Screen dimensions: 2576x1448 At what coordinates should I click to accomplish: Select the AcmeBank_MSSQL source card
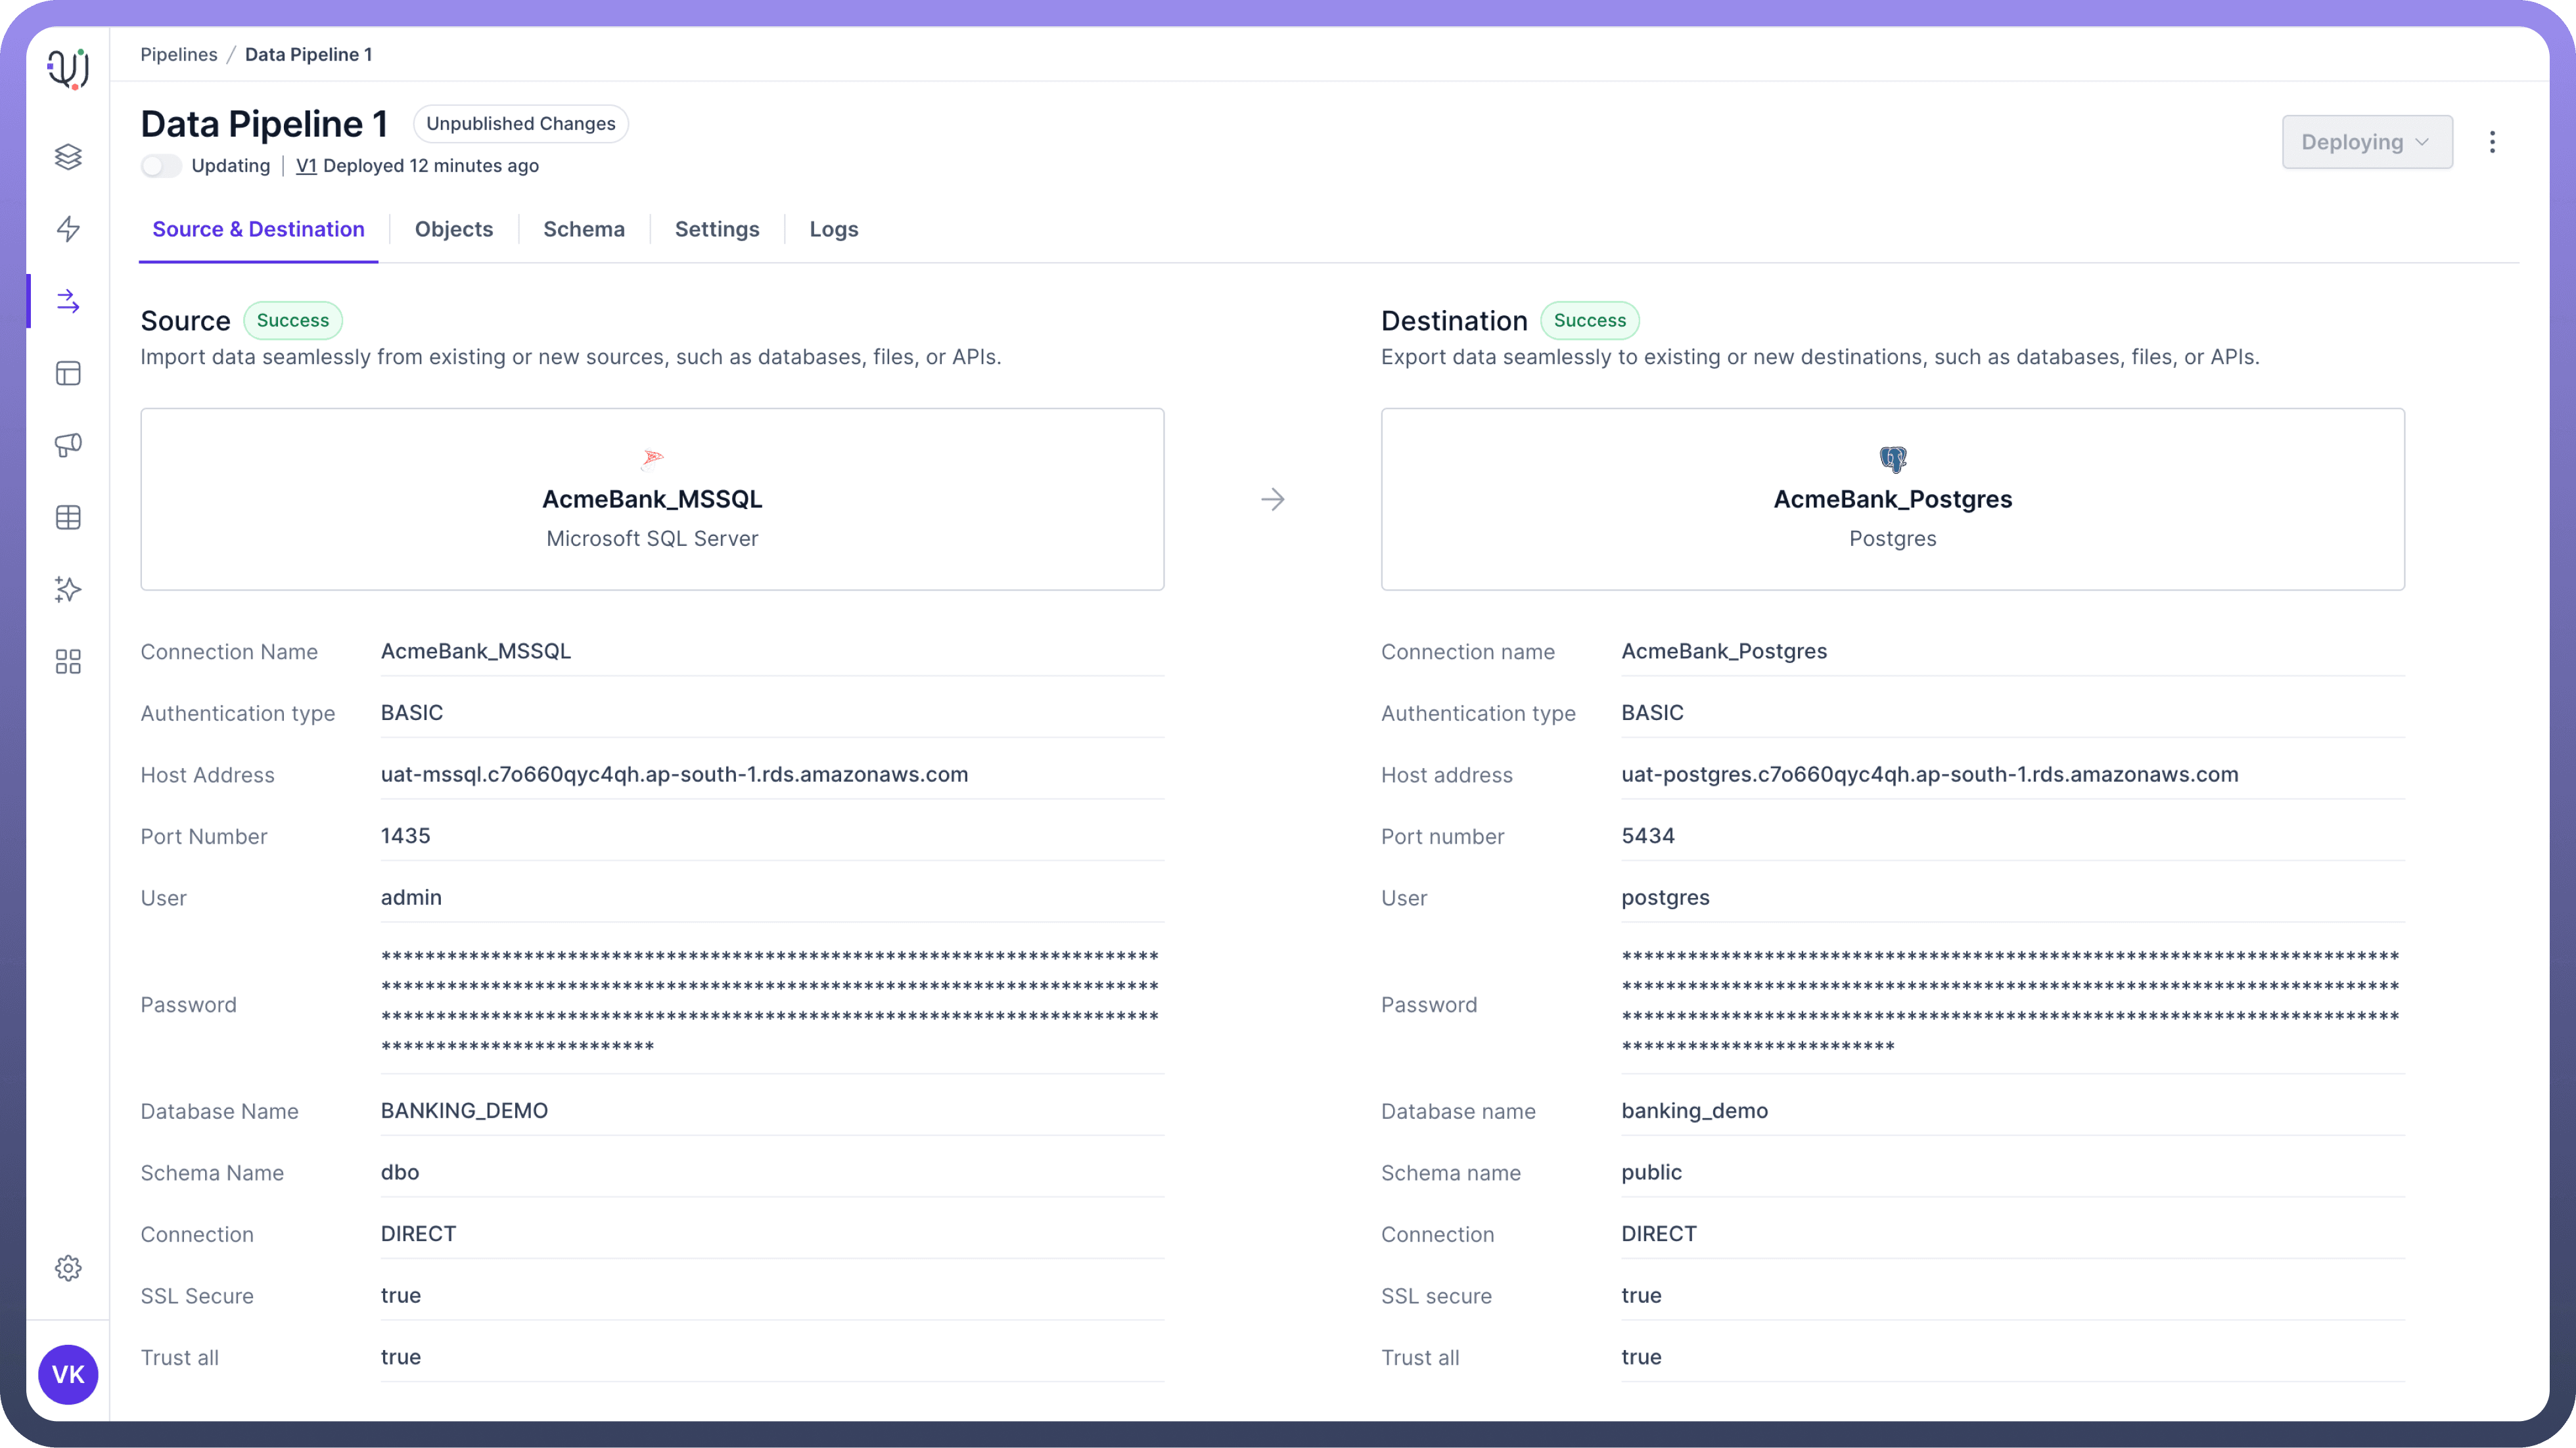[x=652, y=499]
